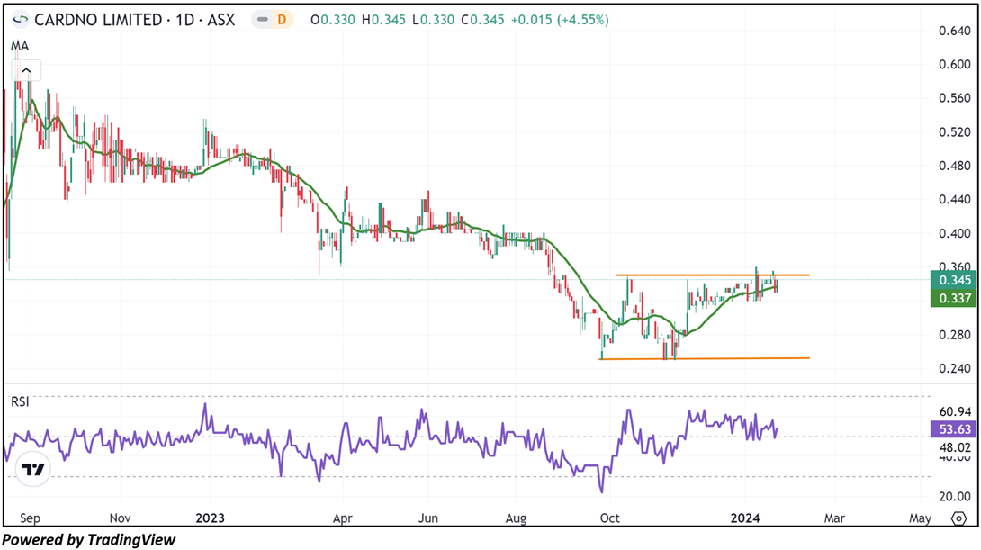Viewport: 981px width, 550px height.
Task: Collapse the indicator legend with chevron
Action: tap(25, 71)
